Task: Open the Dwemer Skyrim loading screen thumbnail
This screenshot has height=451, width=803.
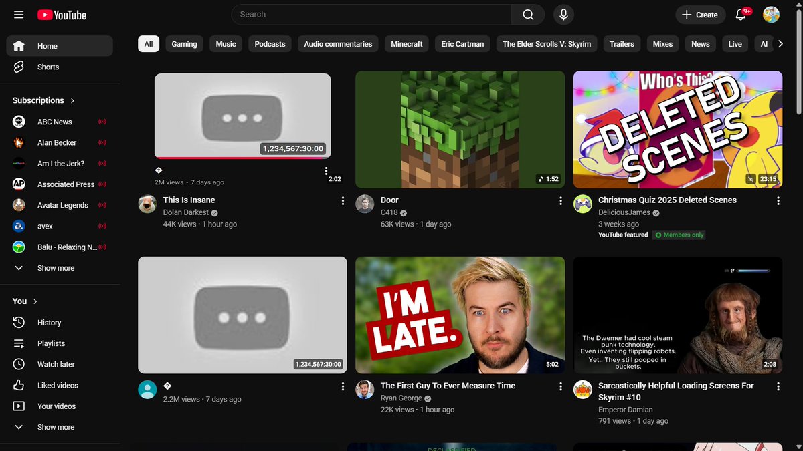Action: pos(678,315)
